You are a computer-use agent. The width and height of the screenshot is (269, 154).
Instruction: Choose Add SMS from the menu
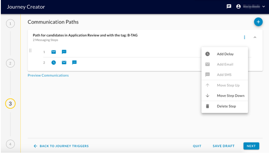[225, 74]
